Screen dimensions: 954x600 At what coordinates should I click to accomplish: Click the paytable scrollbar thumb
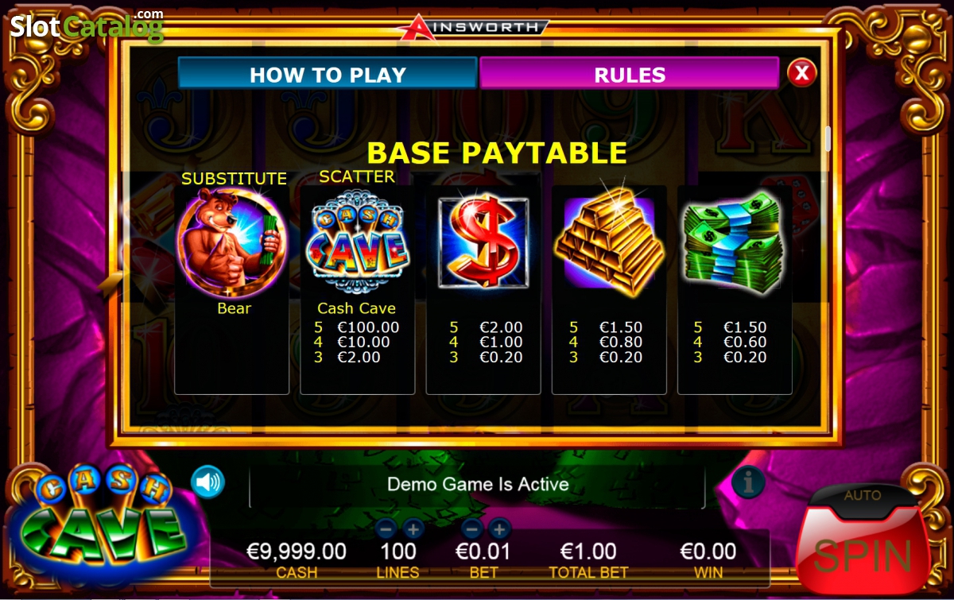point(827,137)
